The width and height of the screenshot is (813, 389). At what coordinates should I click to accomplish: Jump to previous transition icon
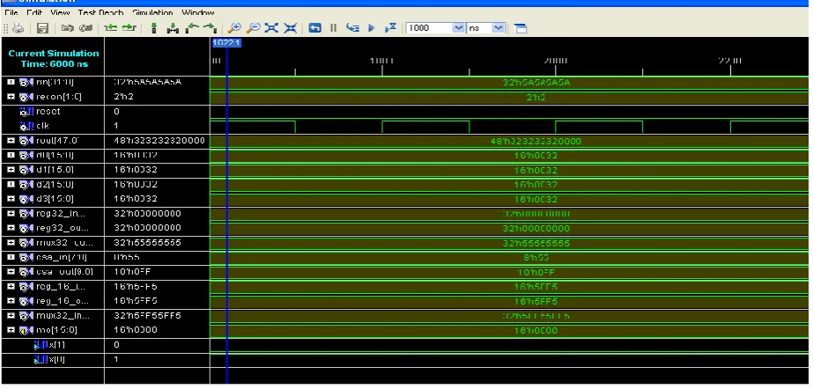click(x=110, y=28)
